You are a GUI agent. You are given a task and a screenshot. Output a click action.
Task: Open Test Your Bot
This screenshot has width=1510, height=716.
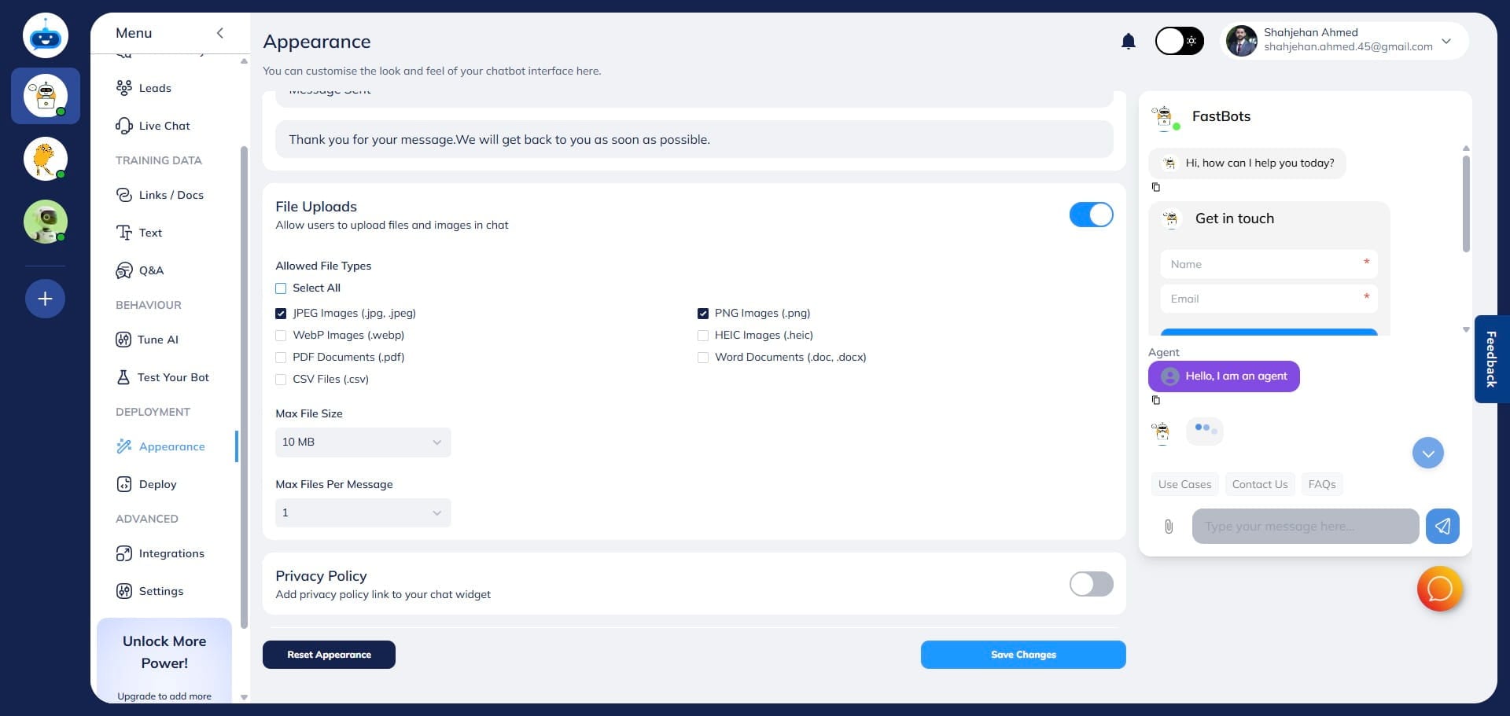click(x=172, y=377)
